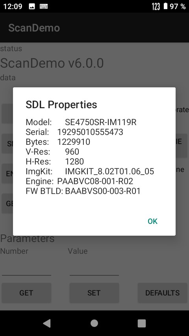Open recent apps with the square icon
The height and width of the screenshot is (336, 189).
pos(142,323)
